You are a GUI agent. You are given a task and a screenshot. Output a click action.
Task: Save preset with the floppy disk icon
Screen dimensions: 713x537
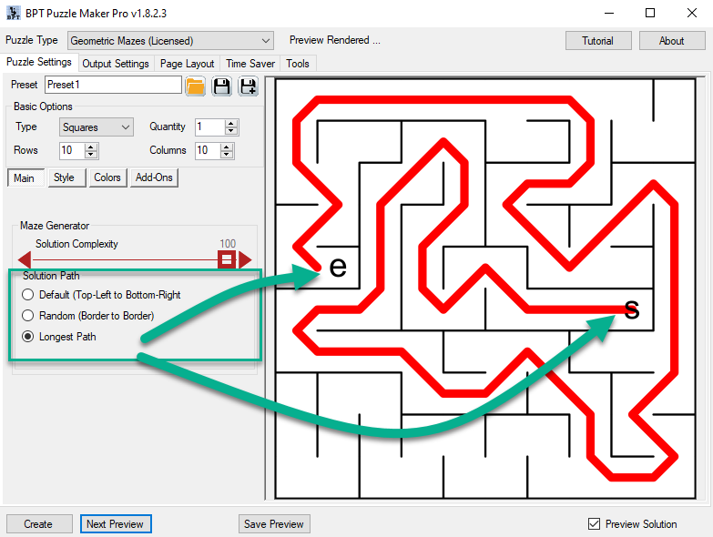coord(221,86)
